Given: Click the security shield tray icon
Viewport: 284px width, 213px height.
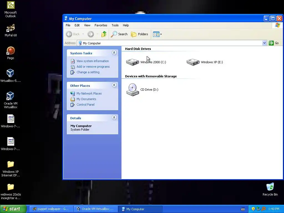Looking at the screenshot, I should pos(253,209).
